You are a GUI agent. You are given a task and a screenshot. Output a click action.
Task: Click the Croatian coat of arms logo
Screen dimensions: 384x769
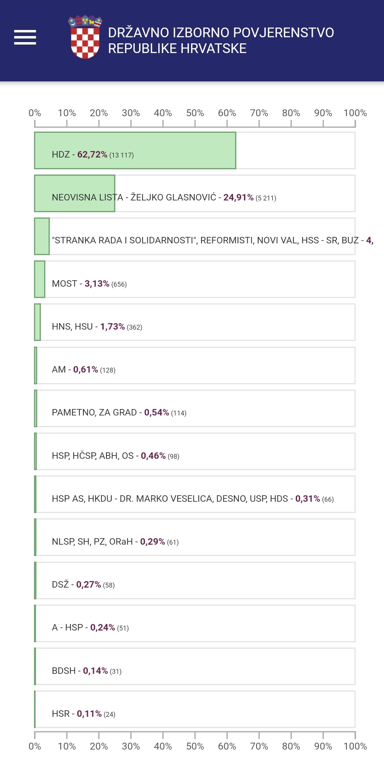(x=85, y=37)
